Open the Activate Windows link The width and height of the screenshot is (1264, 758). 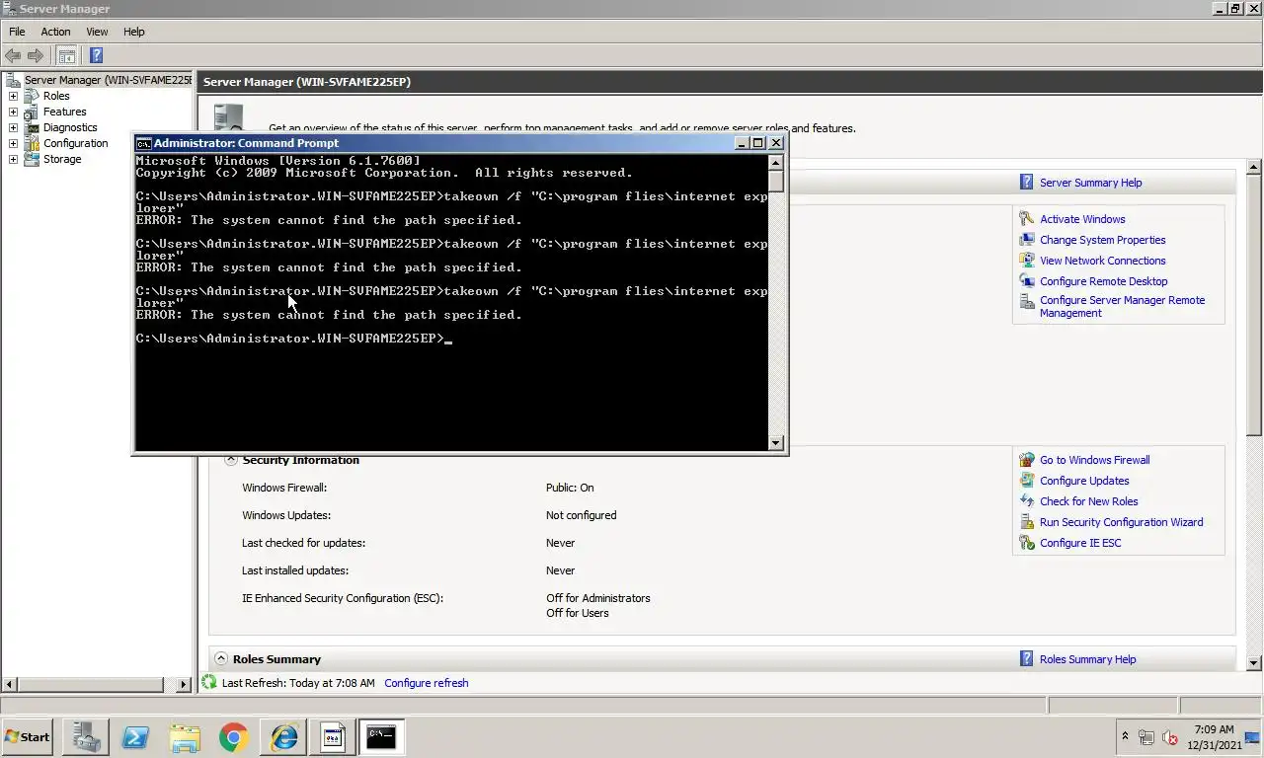click(x=1082, y=219)
